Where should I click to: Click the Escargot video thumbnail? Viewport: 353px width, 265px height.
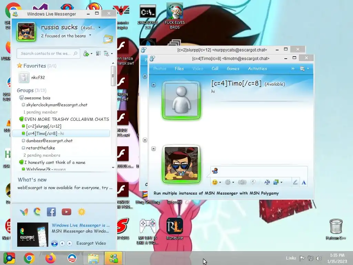point(33,235)
